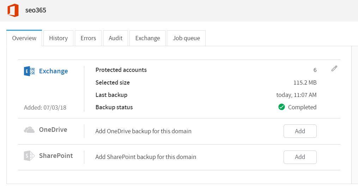Screen dimensions: 358x190
Task: Click the OneDrive cloud icon
Action: pyautogui.click(x=29, y=130)
